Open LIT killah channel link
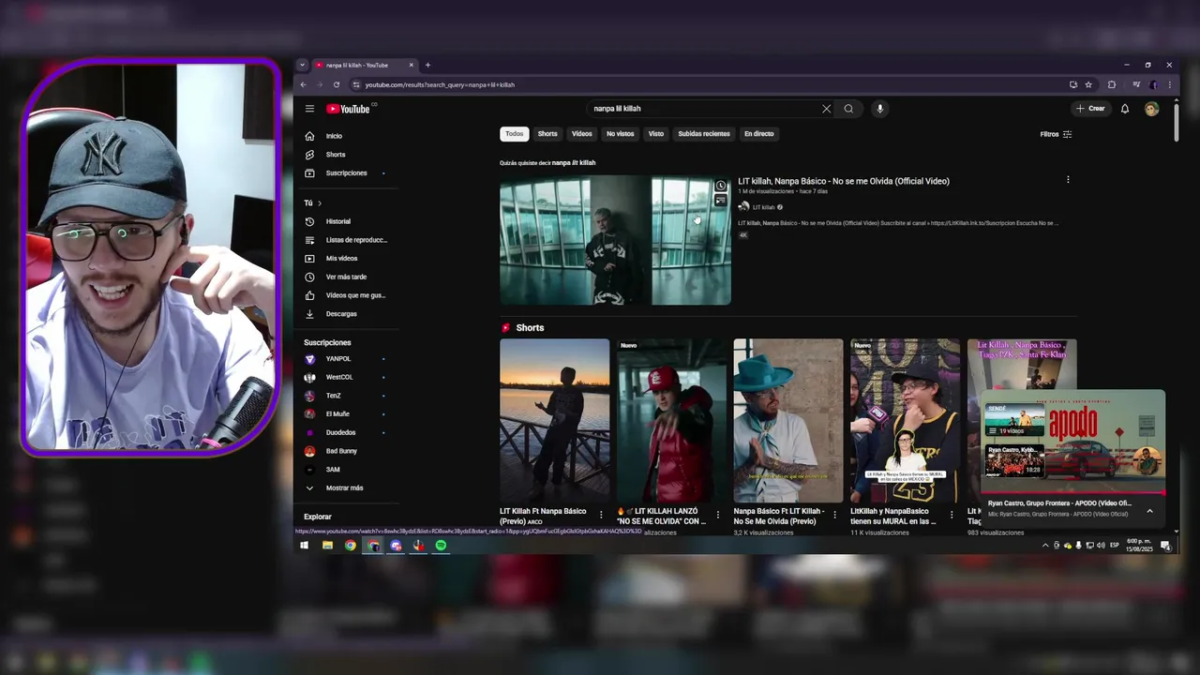Image resolution: width=1200 pixels, height=675 pixels. click(x=763, y=207)
